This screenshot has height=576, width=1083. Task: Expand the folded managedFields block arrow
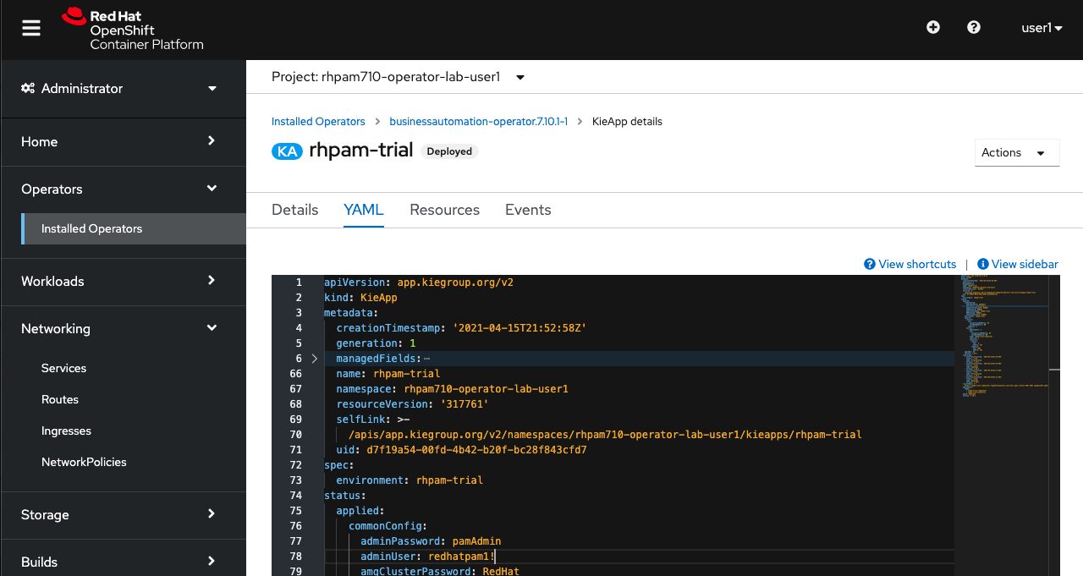pos(315,359)
